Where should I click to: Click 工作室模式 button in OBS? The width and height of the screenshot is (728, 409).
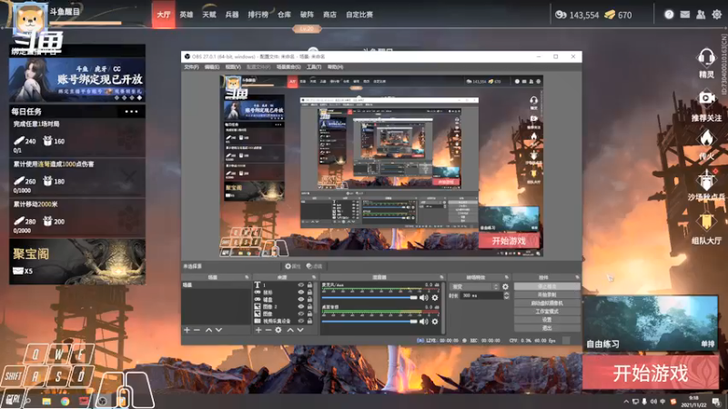(x=547, y=312)
